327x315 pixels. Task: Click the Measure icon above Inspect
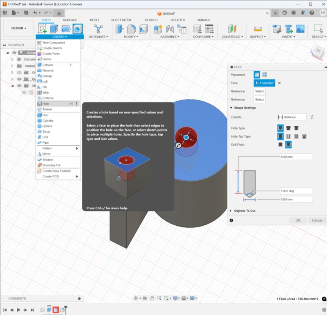(x=258, y=29)
